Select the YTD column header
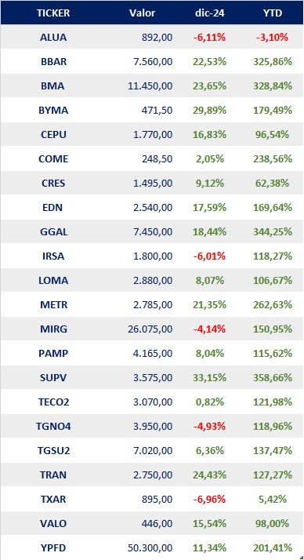The image size is (304, 560). coord(272,13)
